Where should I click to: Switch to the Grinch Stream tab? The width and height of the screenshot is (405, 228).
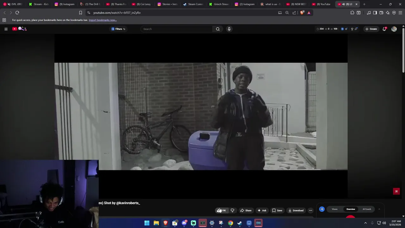219,4
